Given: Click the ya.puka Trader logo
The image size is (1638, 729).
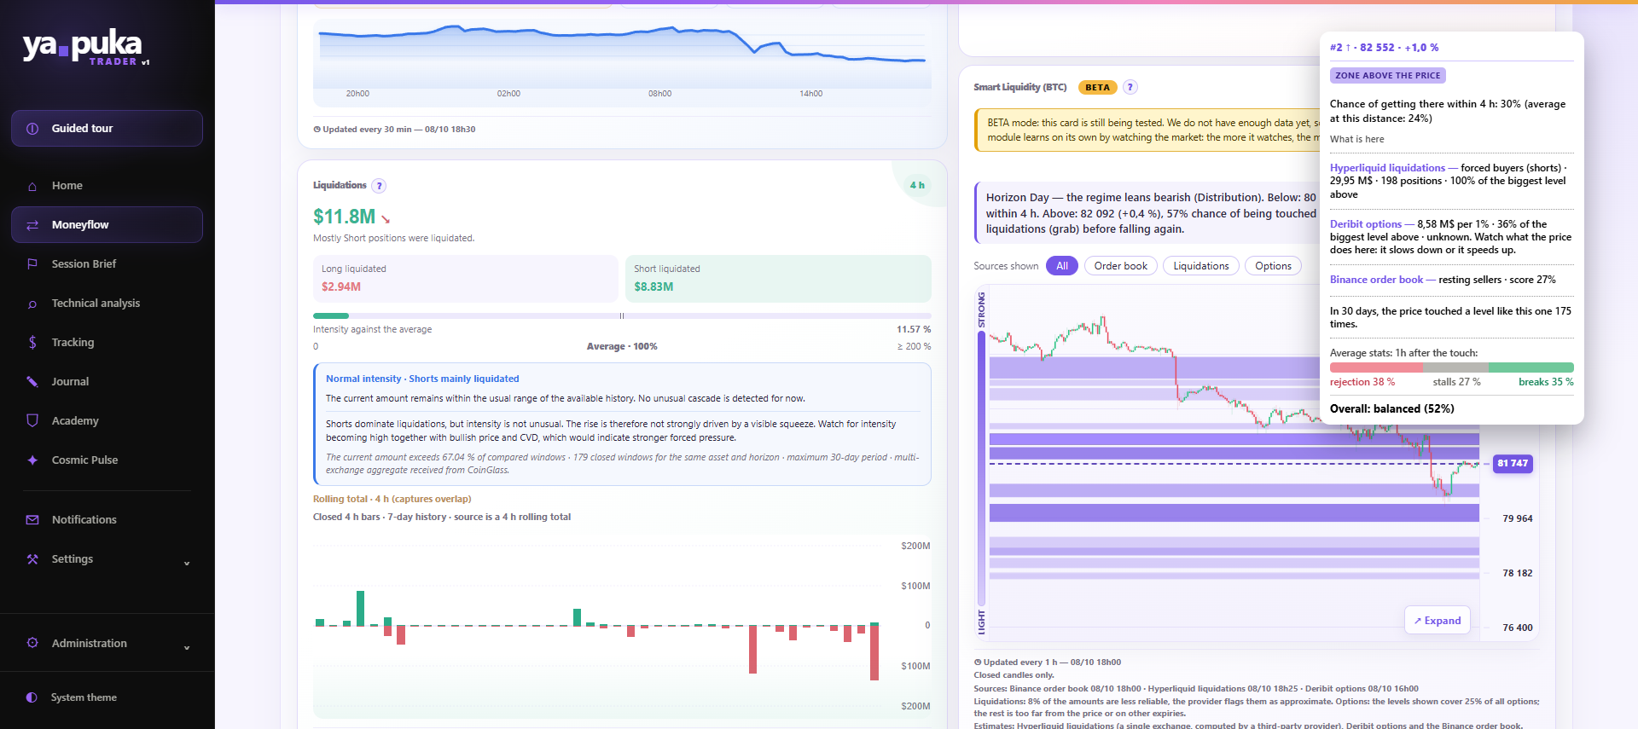Looking at the screenshot, I should click(x=86, y=48).
